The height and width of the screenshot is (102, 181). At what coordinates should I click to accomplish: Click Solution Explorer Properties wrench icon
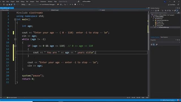click(175, 10)
